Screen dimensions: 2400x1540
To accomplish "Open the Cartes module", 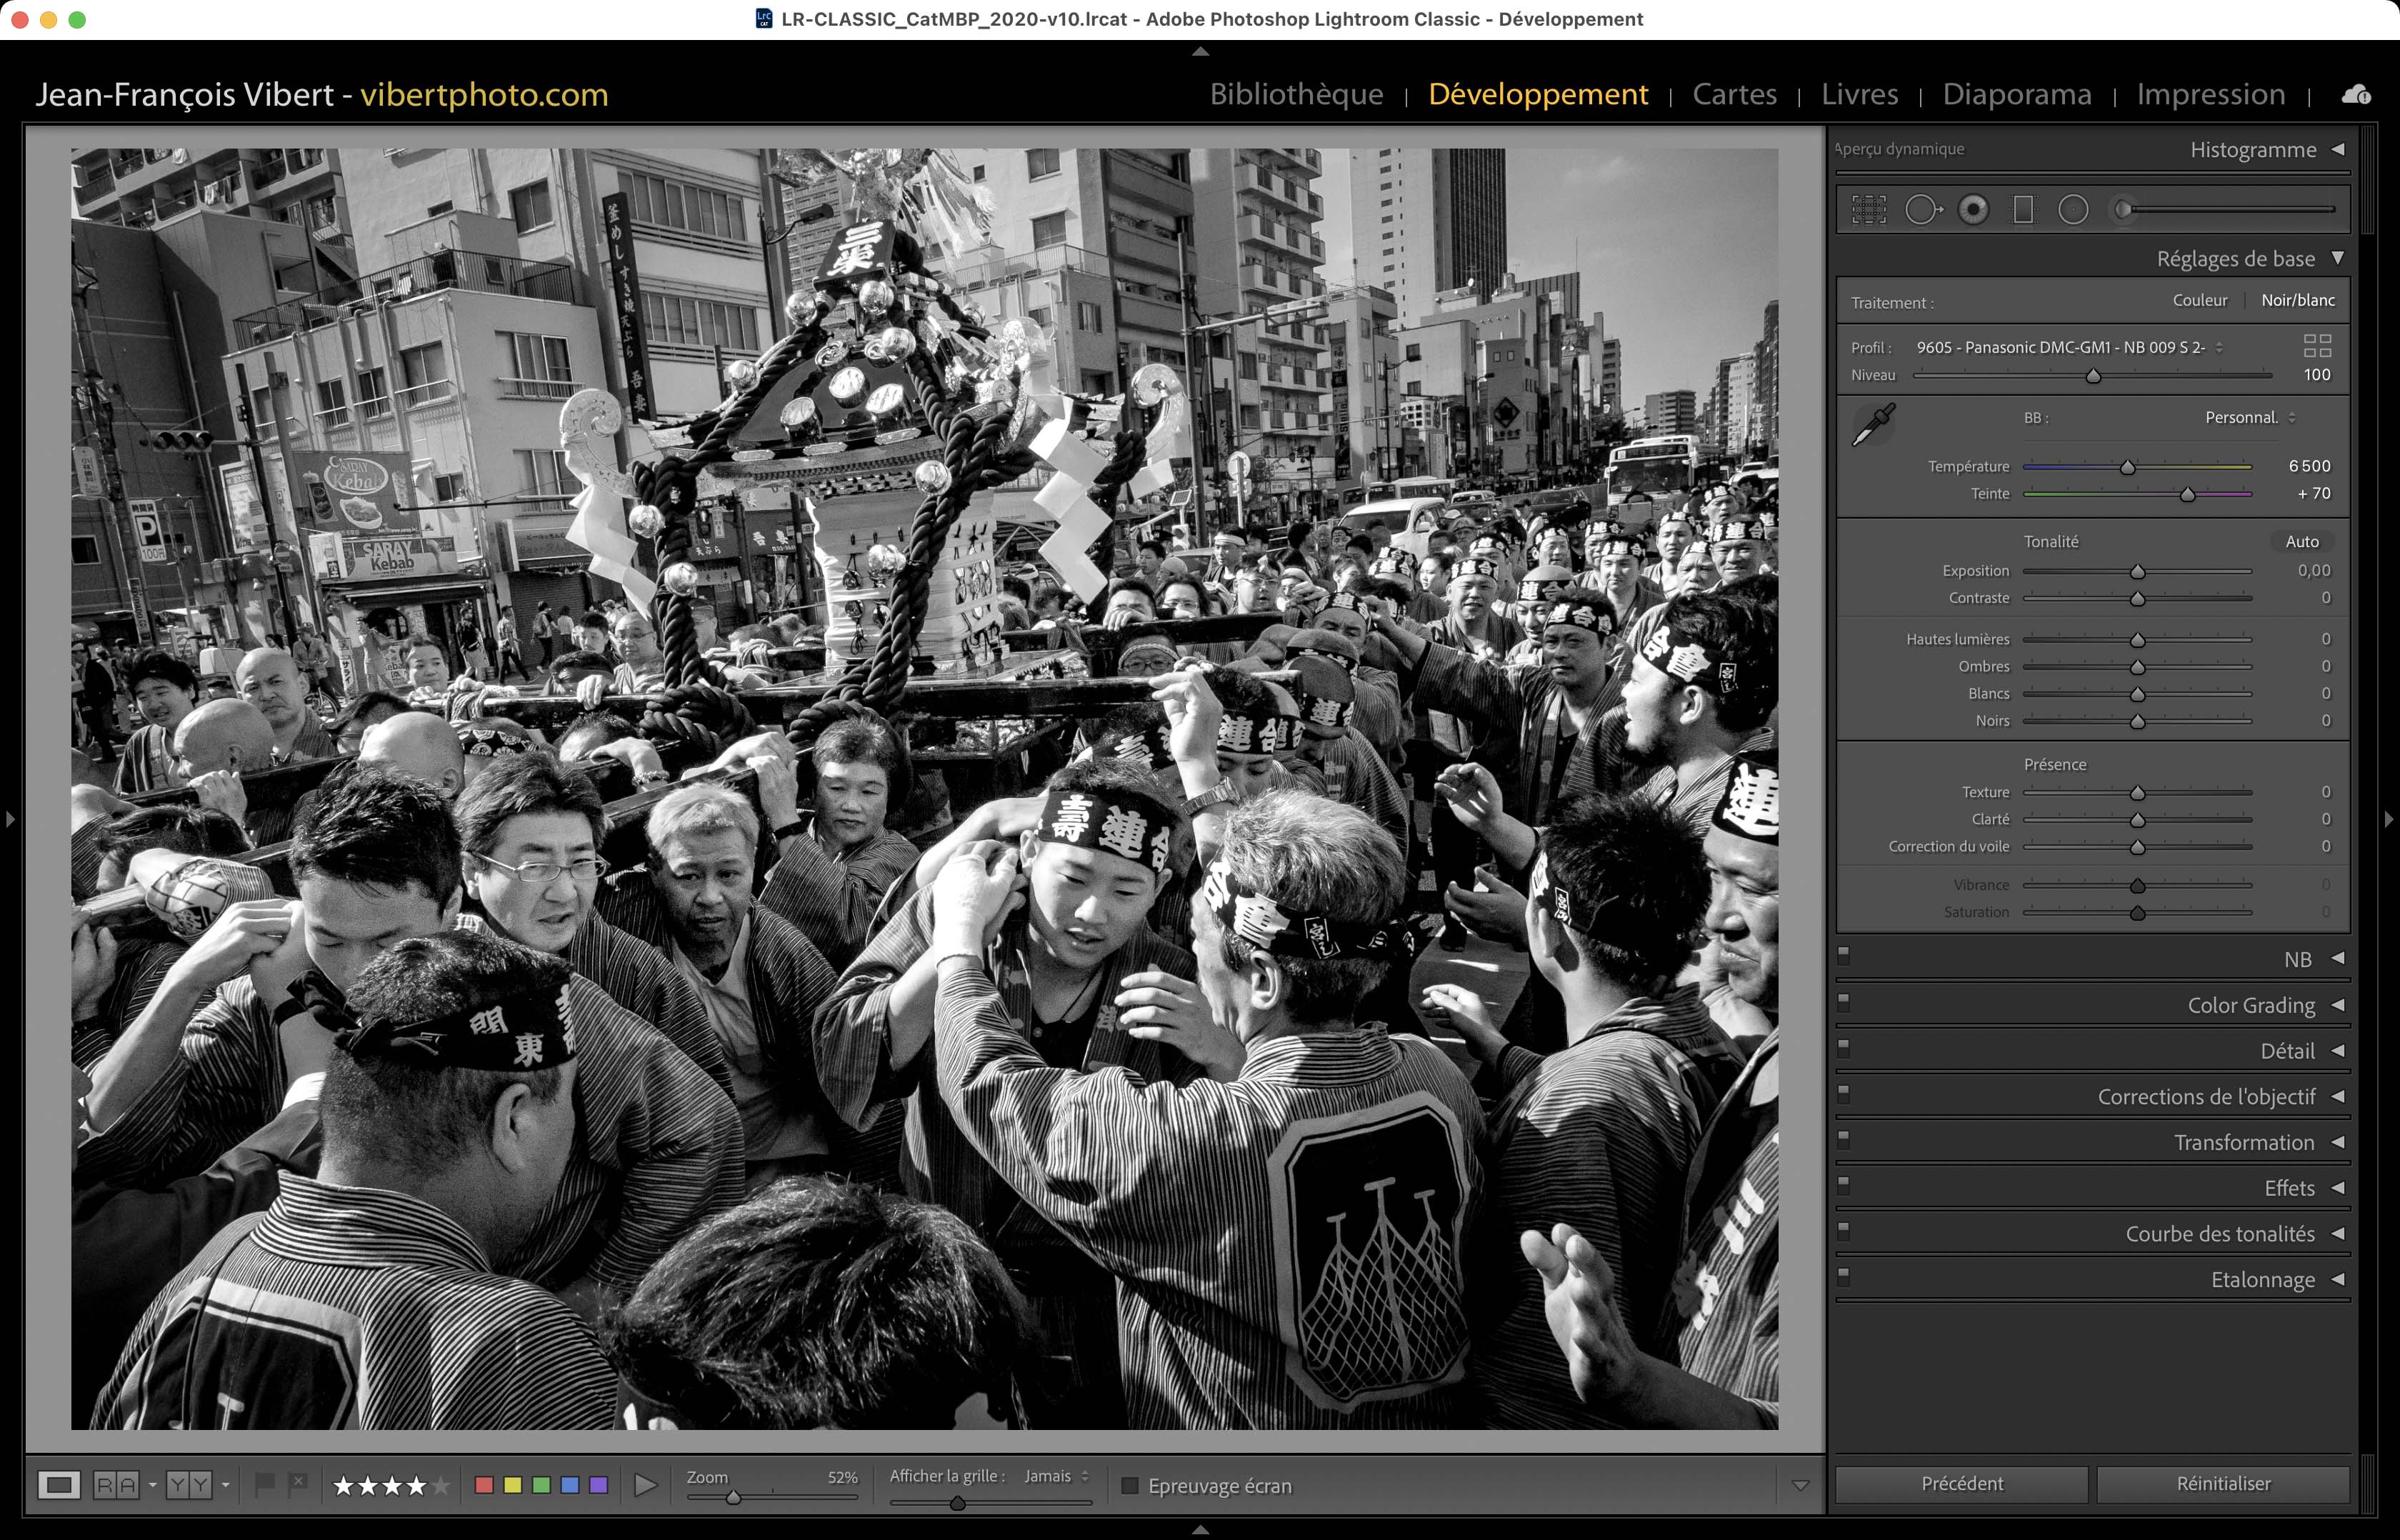I will point(1734,94).
